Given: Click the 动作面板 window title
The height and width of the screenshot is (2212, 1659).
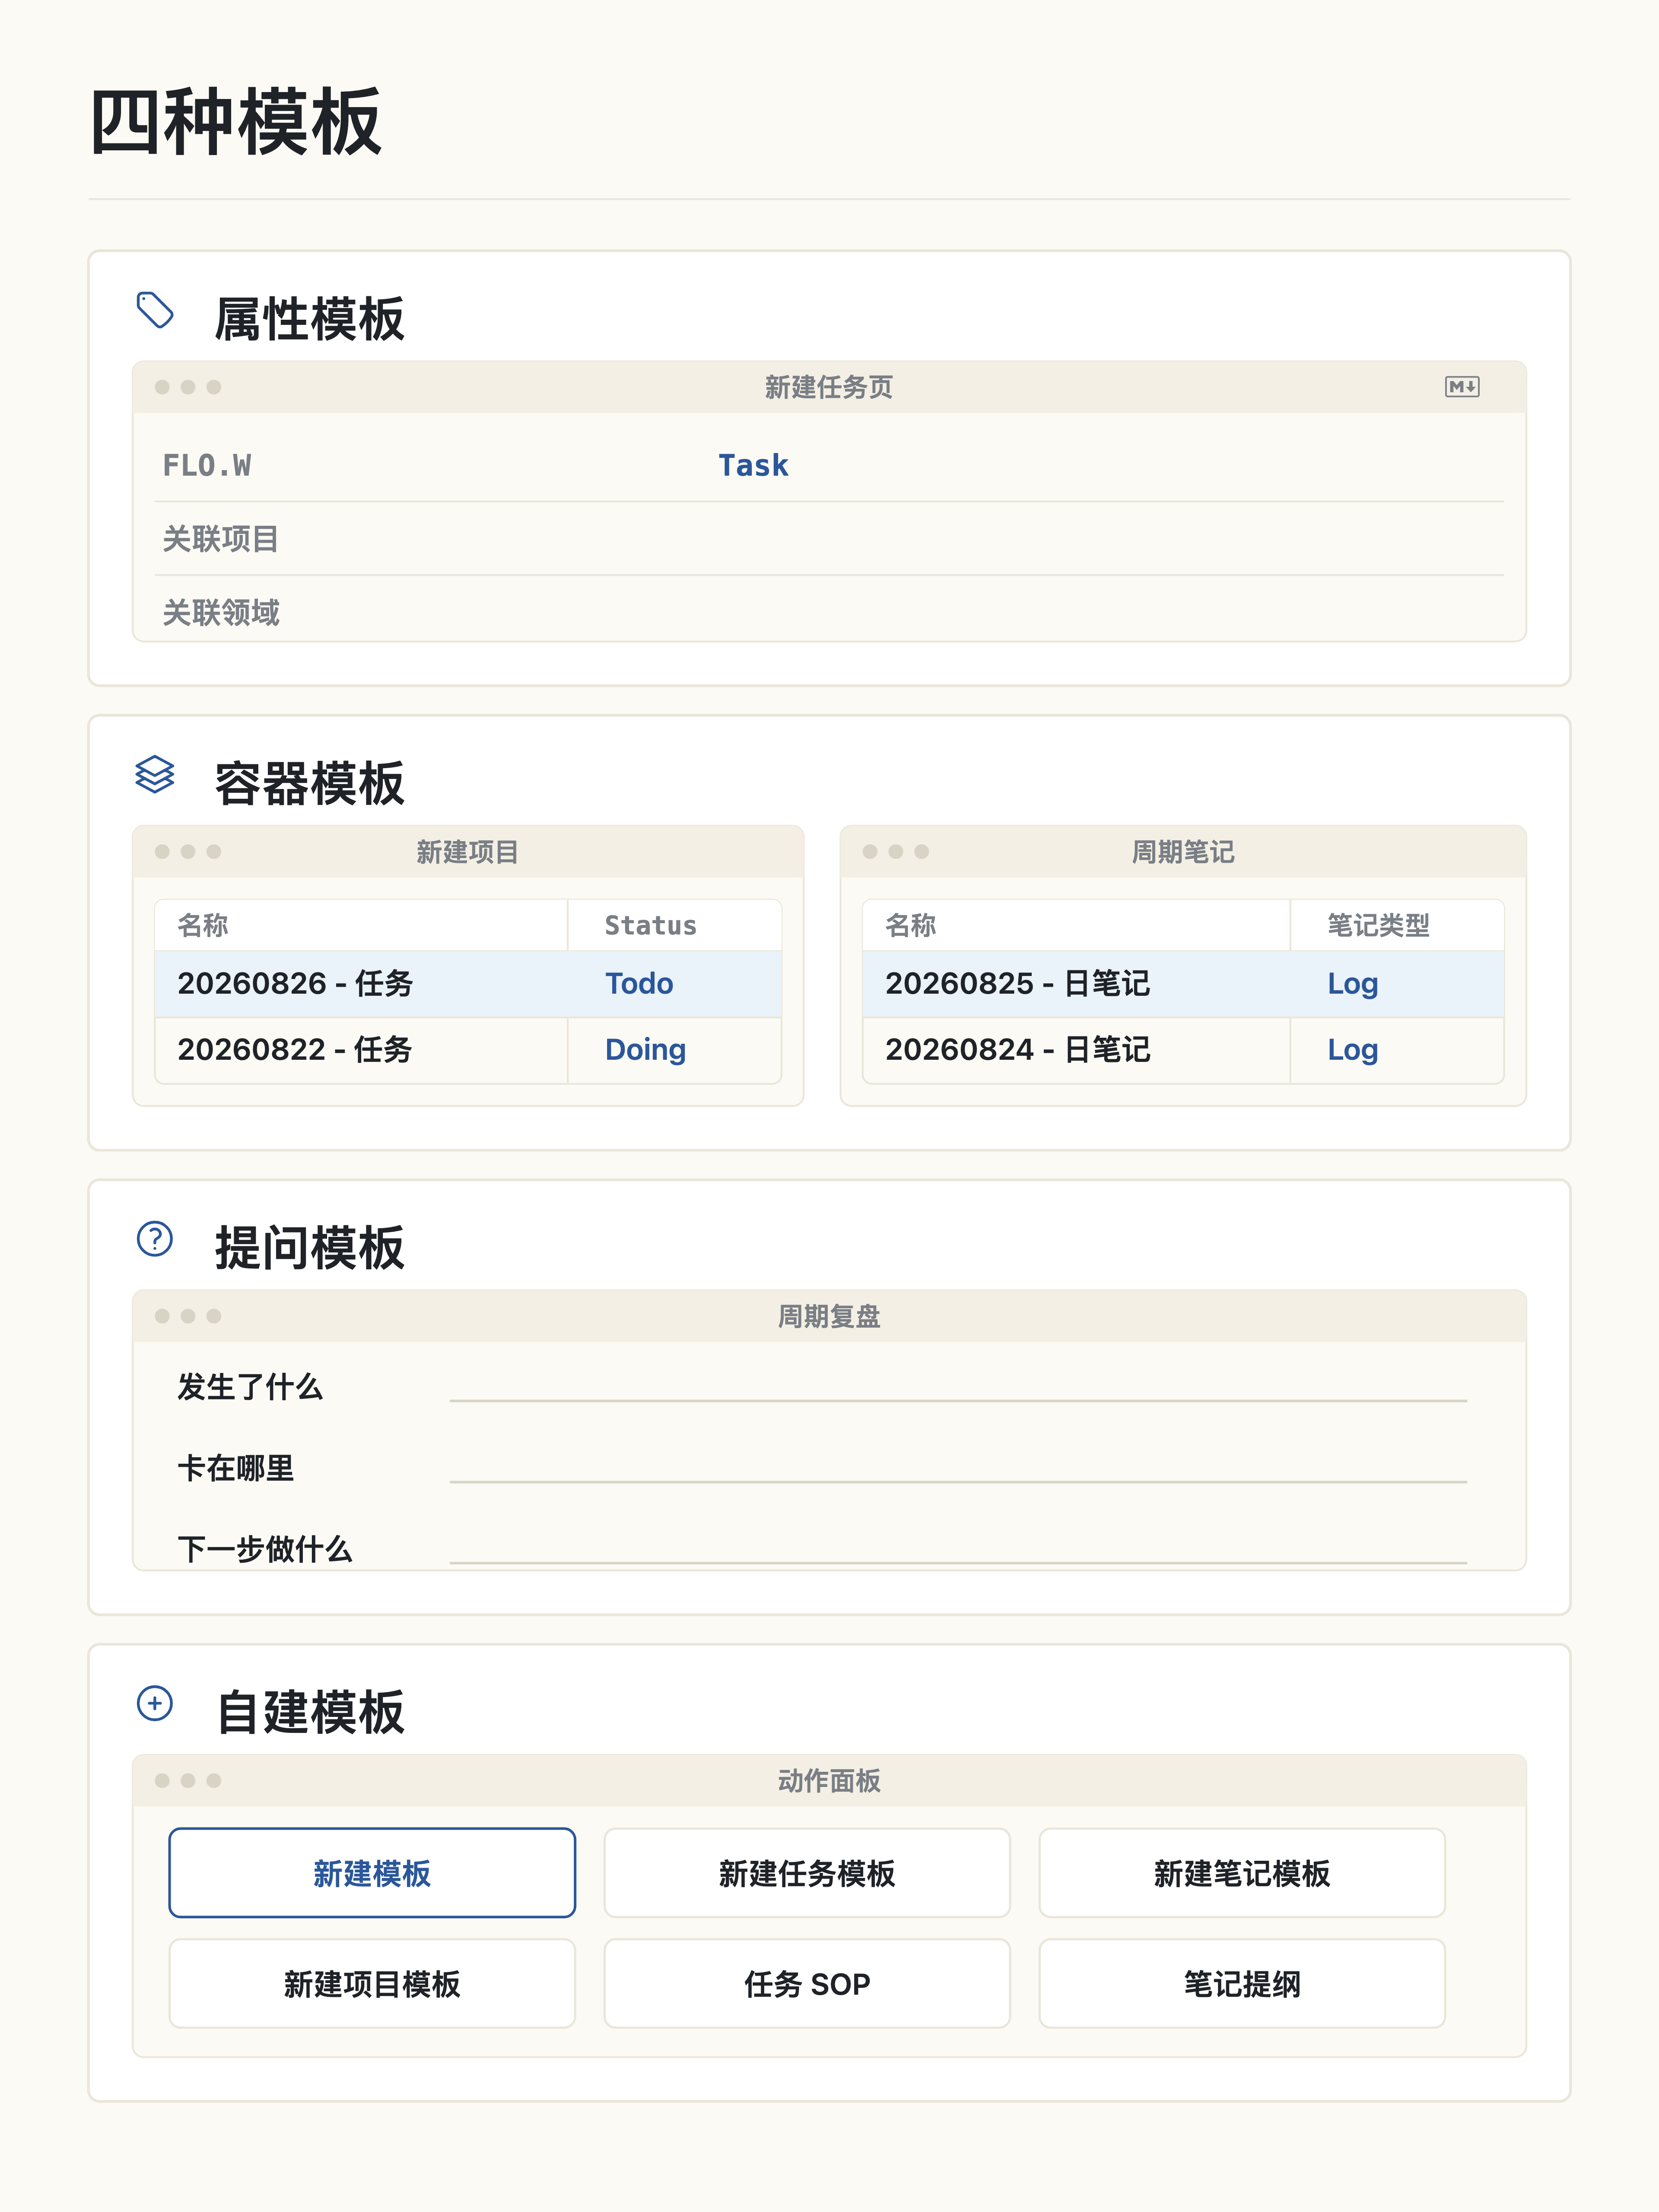Looking at the screenshot, I should point(829,1781).
